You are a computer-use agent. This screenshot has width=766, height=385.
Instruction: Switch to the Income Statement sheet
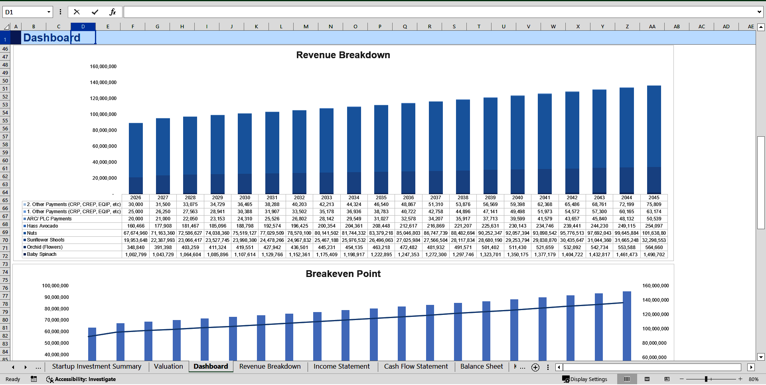342,367
